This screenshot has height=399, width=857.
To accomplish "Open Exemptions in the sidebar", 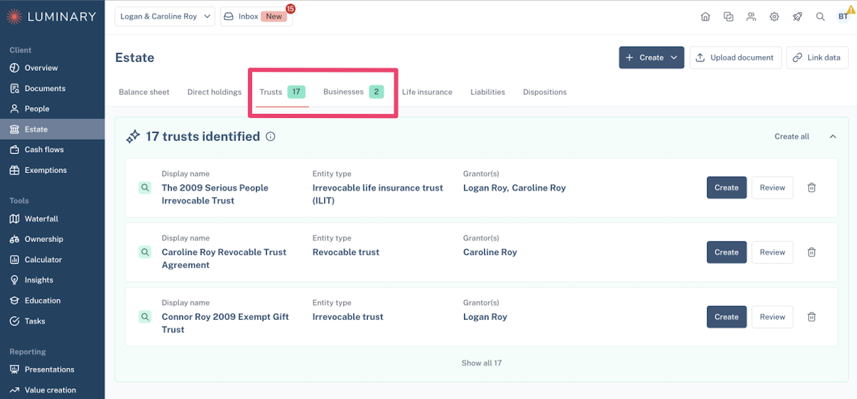I will point(52,170).
